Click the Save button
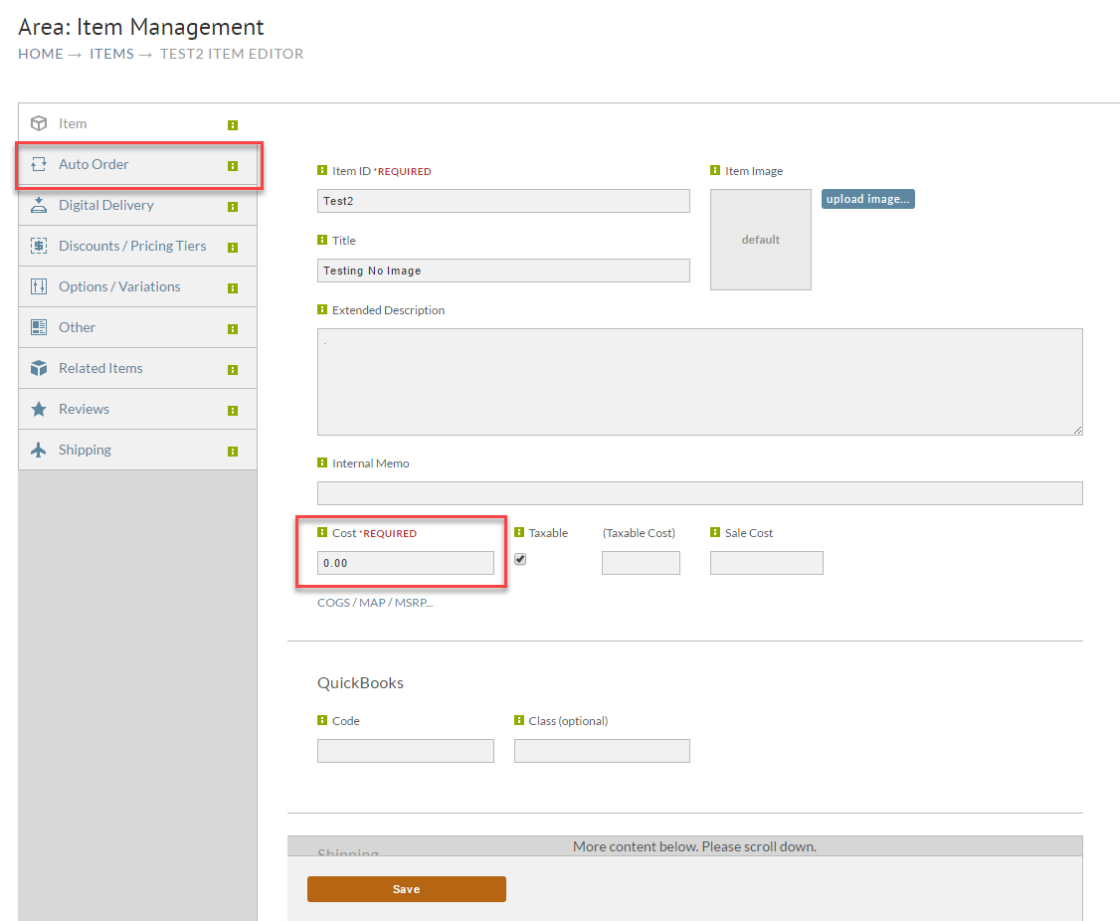The height and width of the screenshot is (921, 1120). tap(407, 889)
